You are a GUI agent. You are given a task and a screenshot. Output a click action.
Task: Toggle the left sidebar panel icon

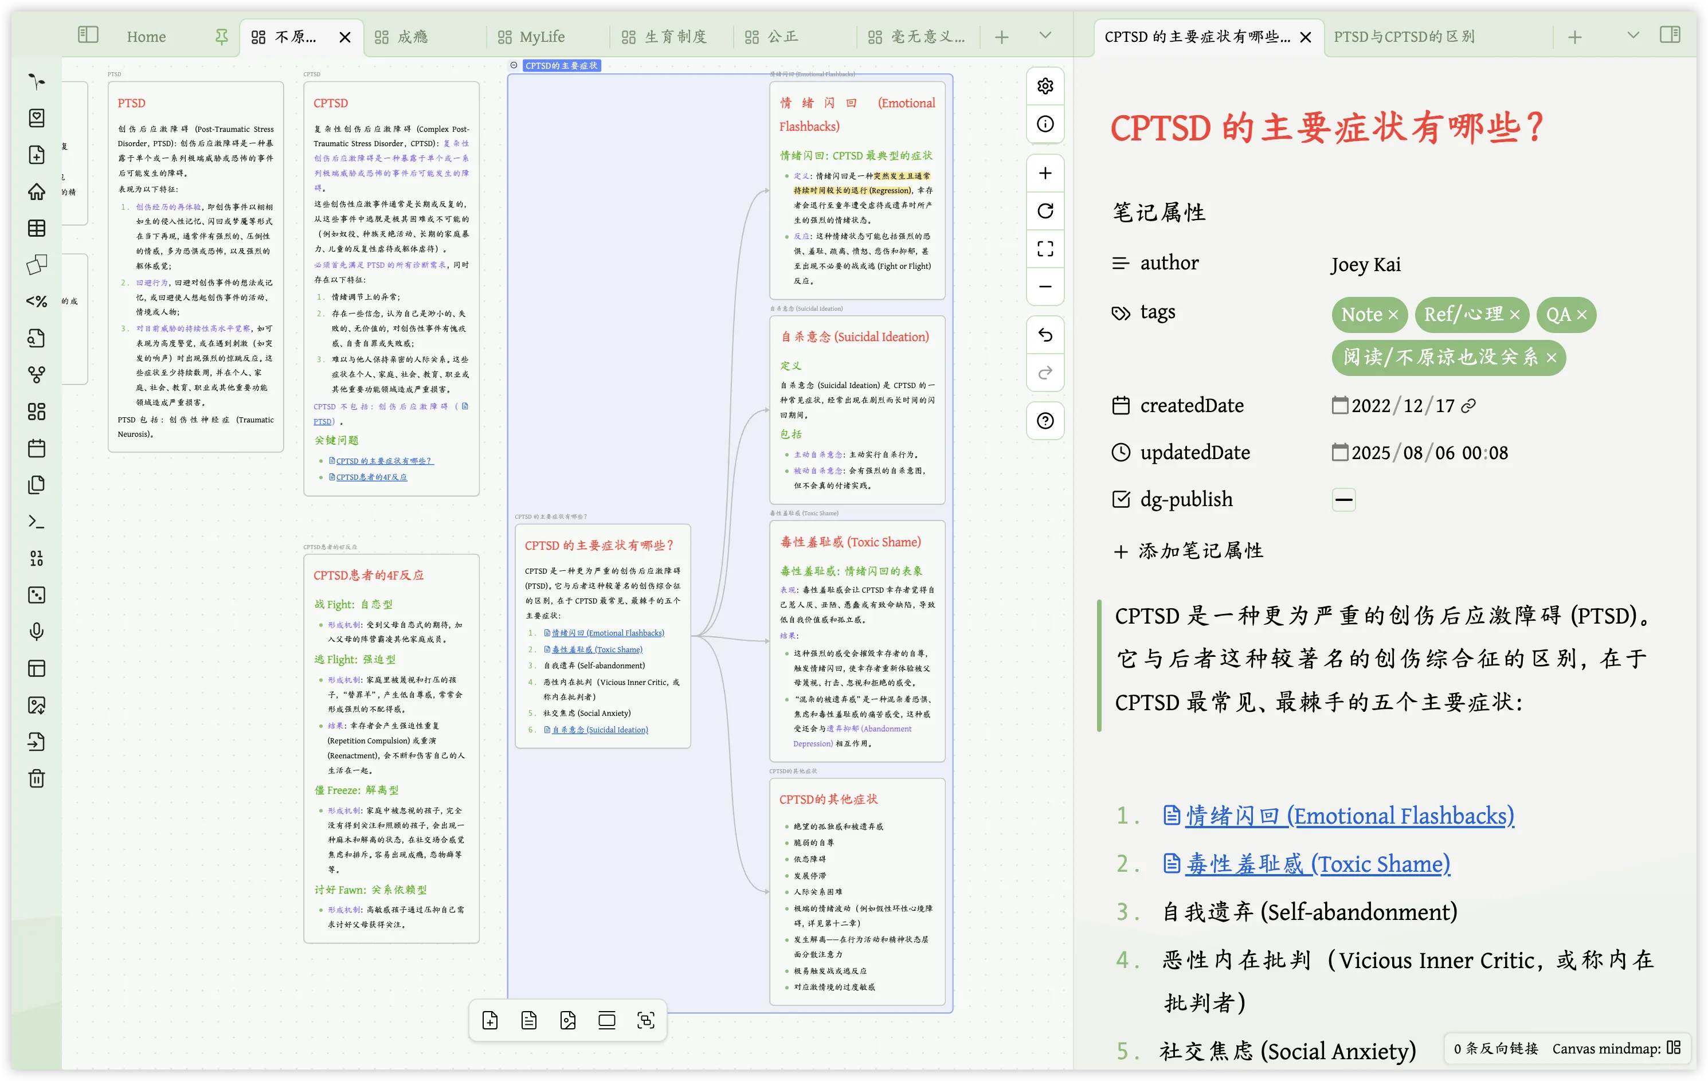88,35
